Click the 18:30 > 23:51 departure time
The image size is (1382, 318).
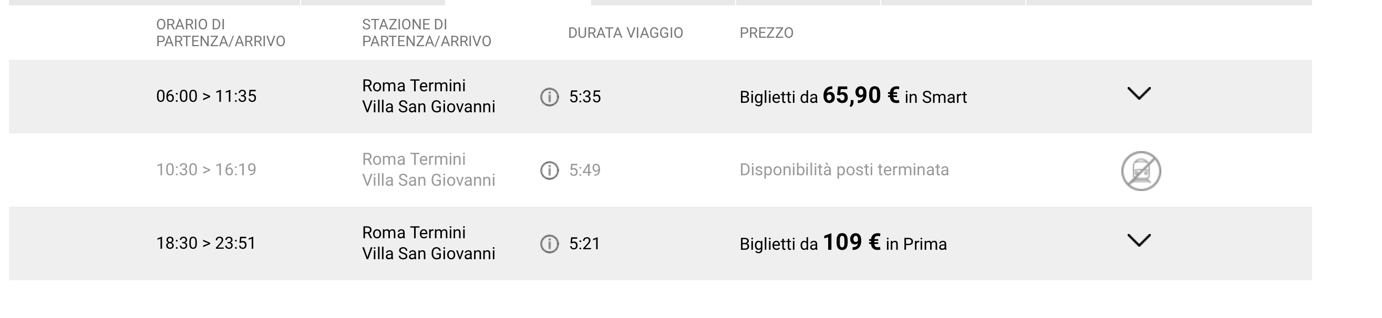[x=206, y=243]
